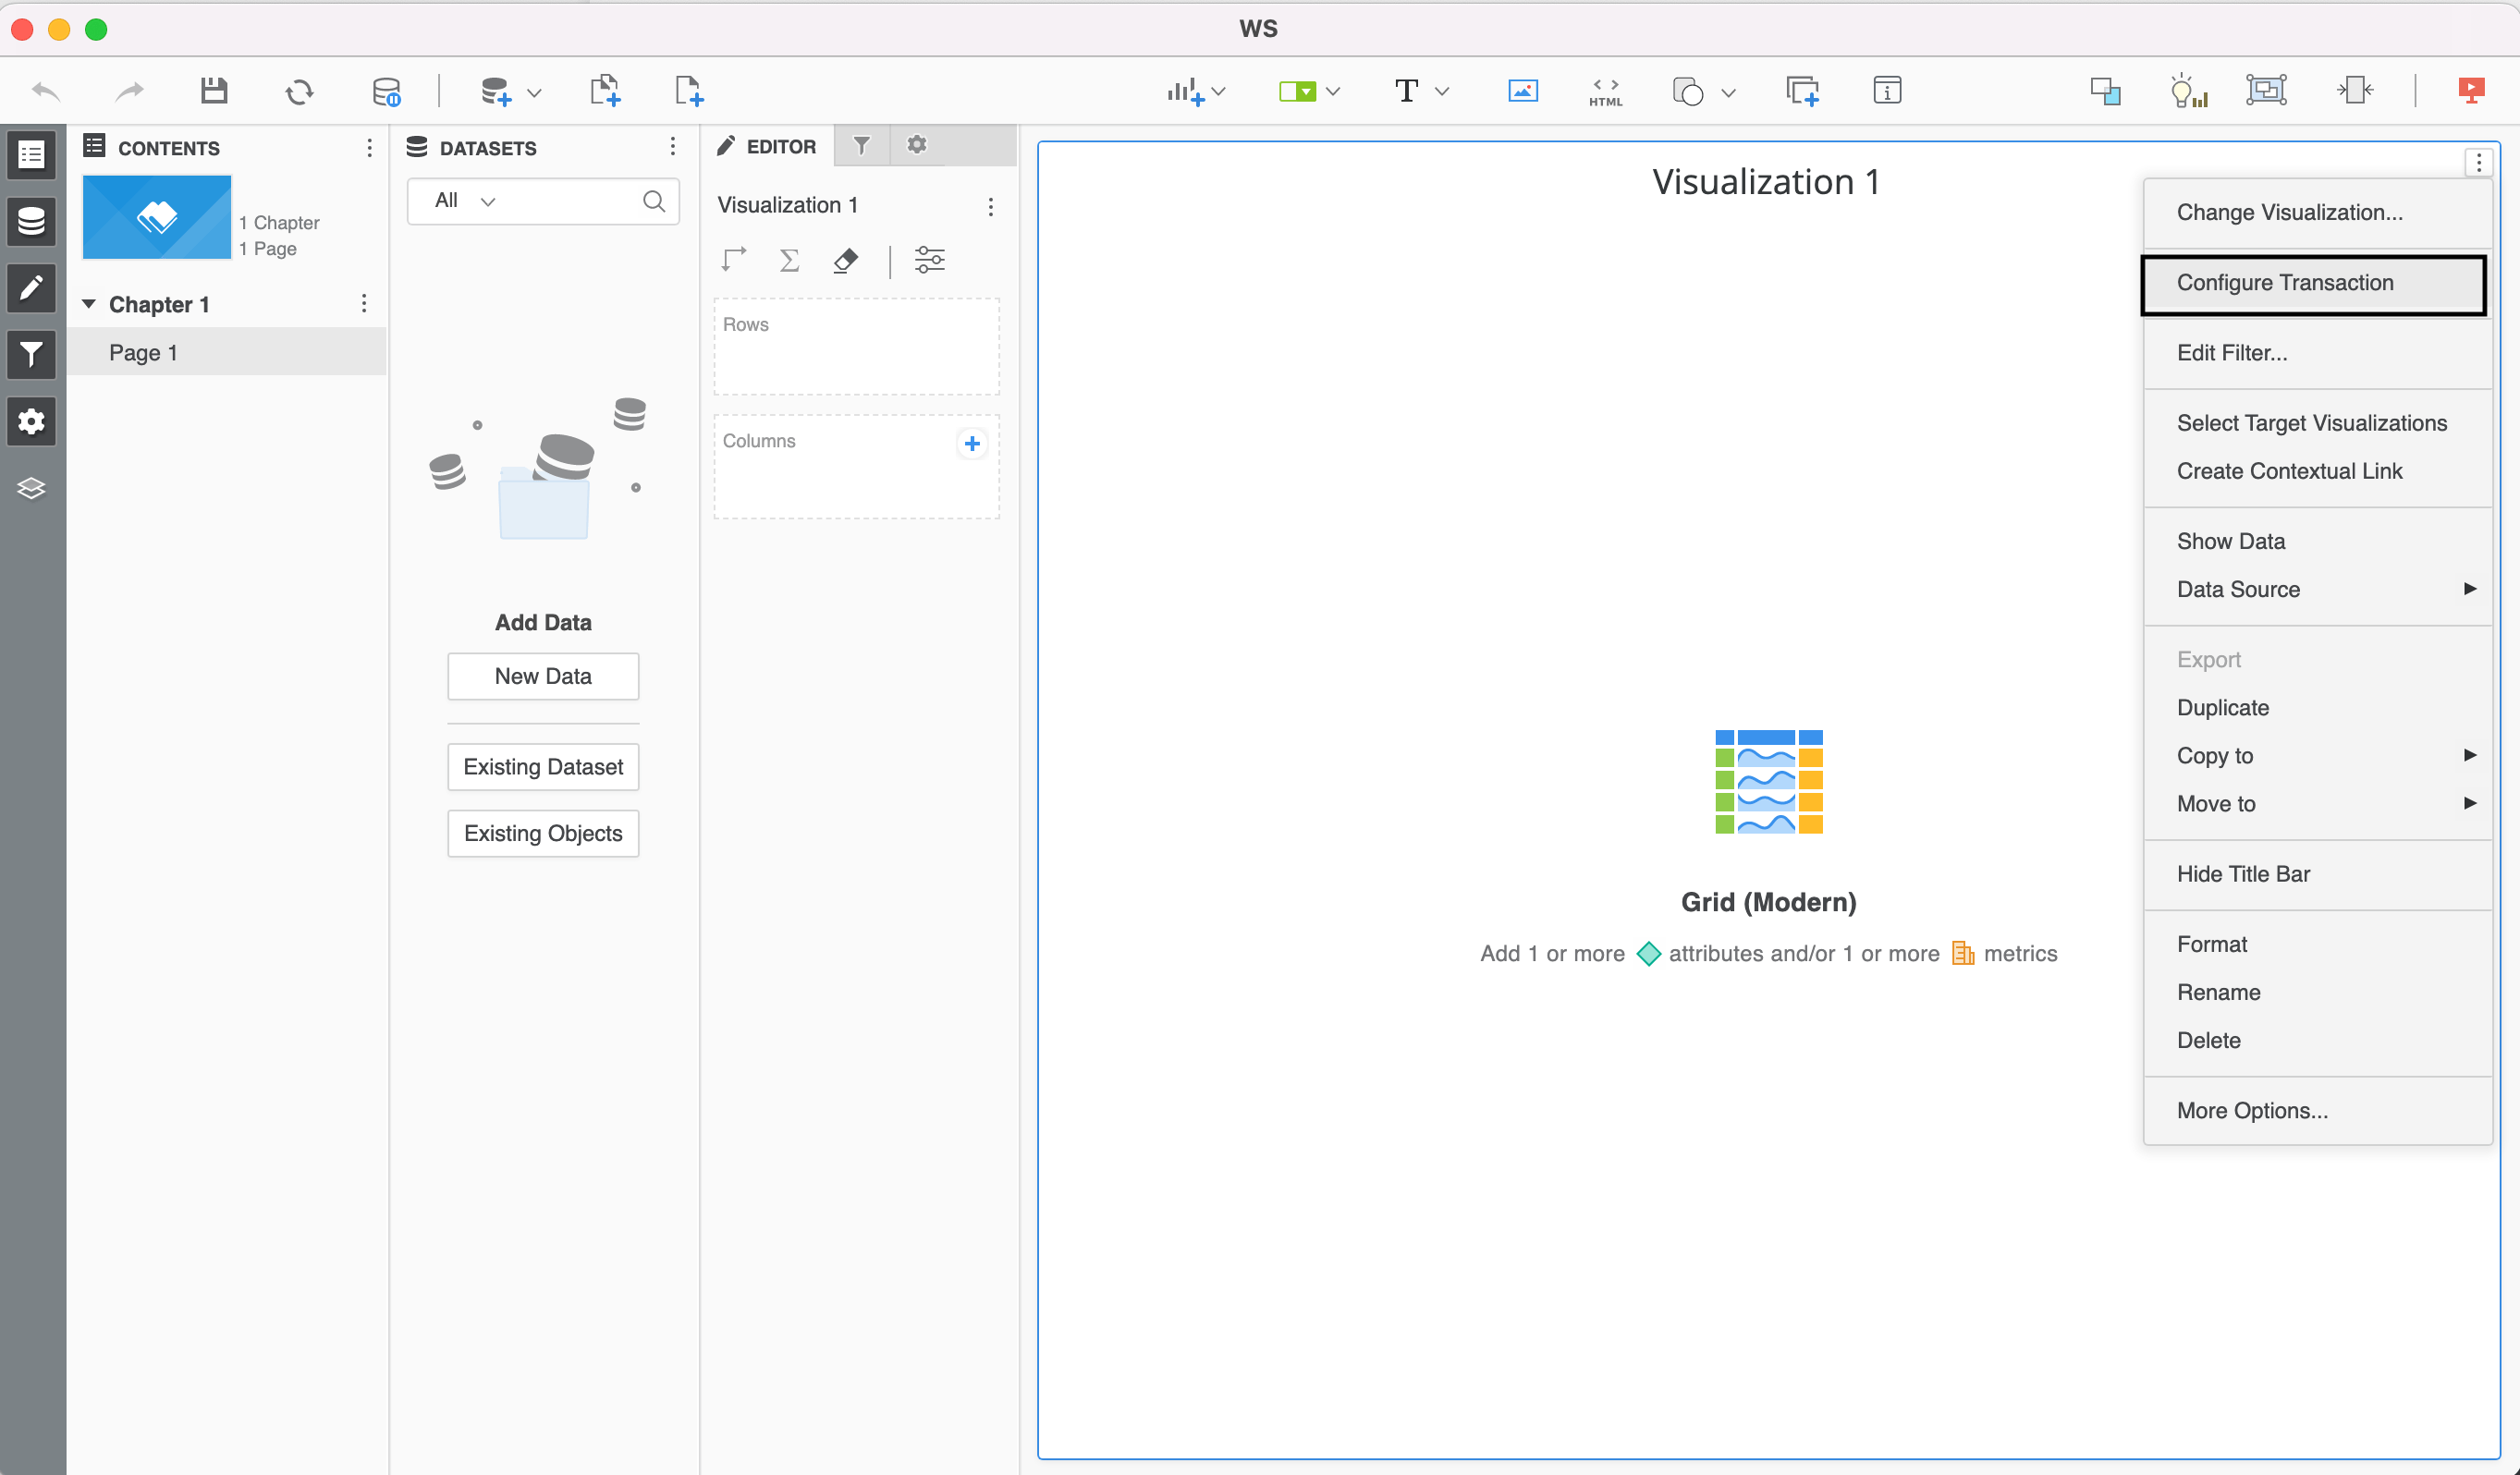Viewport: 2520px width, 1475px height.
Task: Click the Insert Visualization chart icon
Action: (1185, 91)
